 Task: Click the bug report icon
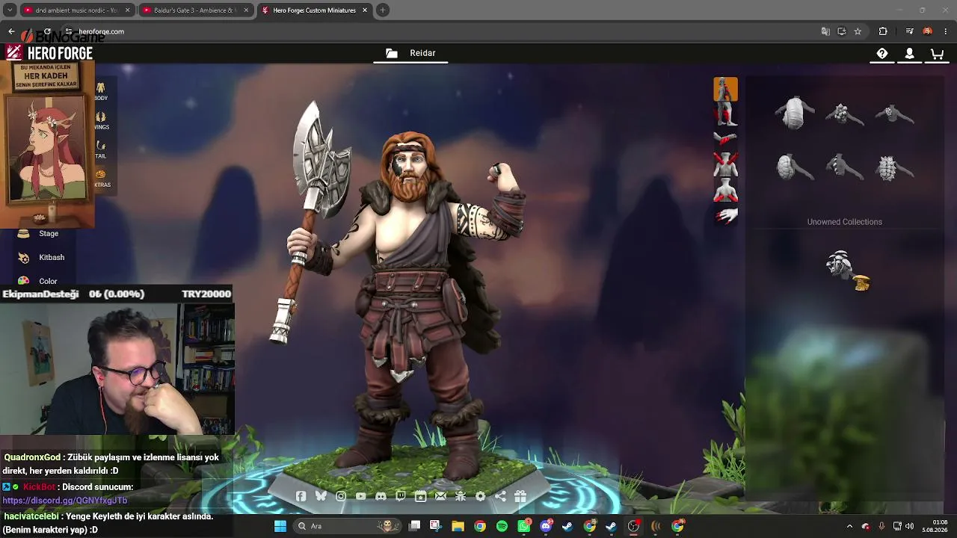click(x=461, y=496)
